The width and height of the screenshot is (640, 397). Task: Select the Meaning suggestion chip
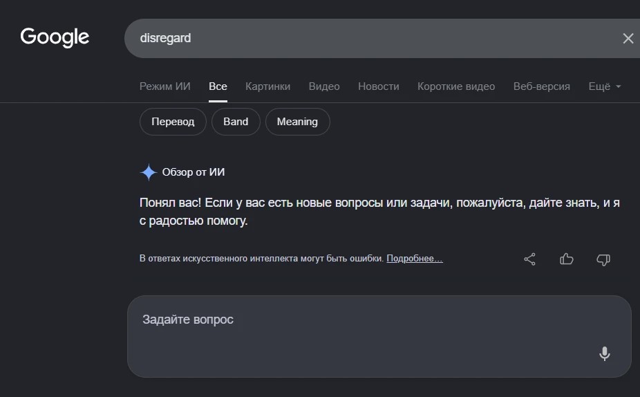(x=297, y=122)
